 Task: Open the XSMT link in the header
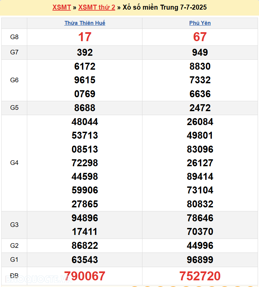[61, 7]
